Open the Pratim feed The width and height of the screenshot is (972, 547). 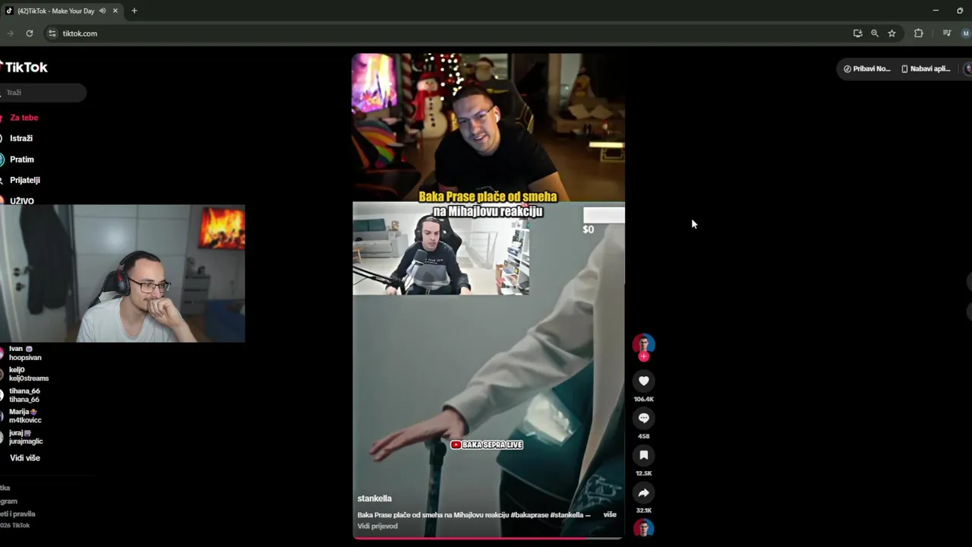21,160
